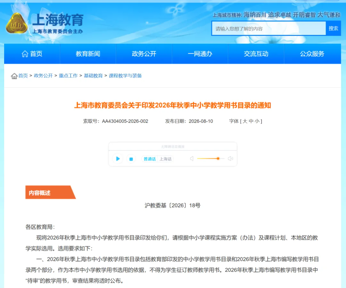Viewport: 346px width, 288px height.
Task: Click document number 沪教委基〔2026〕18号
Action: (x=172, y=205)
